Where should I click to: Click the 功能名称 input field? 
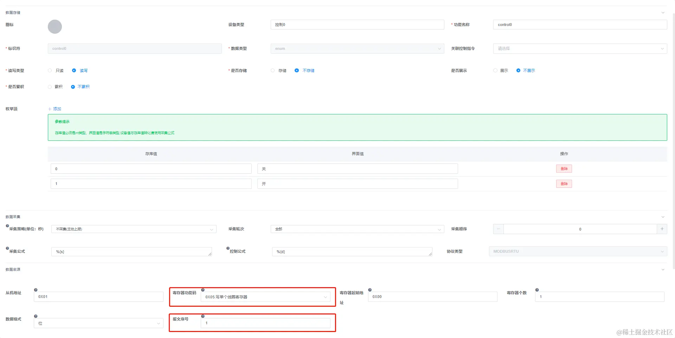tap(580, 25)
